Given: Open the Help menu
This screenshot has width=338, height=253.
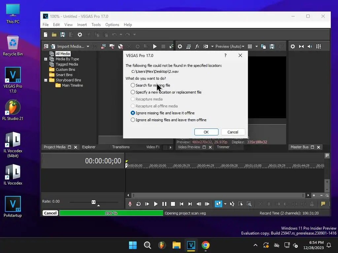Looking at the screenshot, I should click(128, 24).
